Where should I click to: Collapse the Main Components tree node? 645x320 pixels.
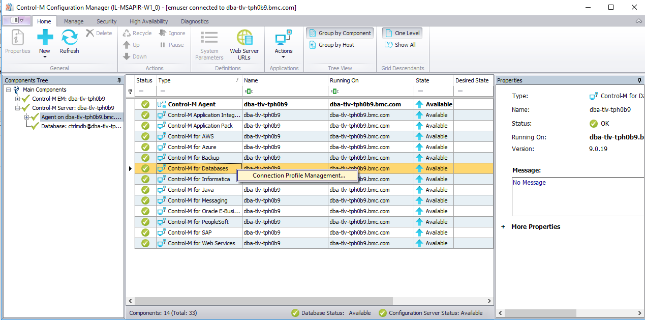click(9, 90)
